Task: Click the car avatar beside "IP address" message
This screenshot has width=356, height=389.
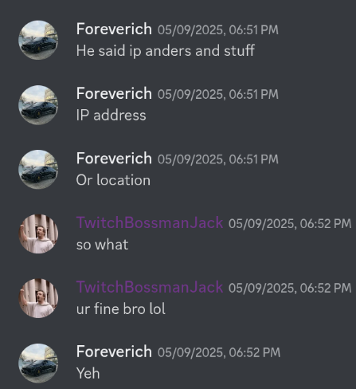Action: (38, 104)
